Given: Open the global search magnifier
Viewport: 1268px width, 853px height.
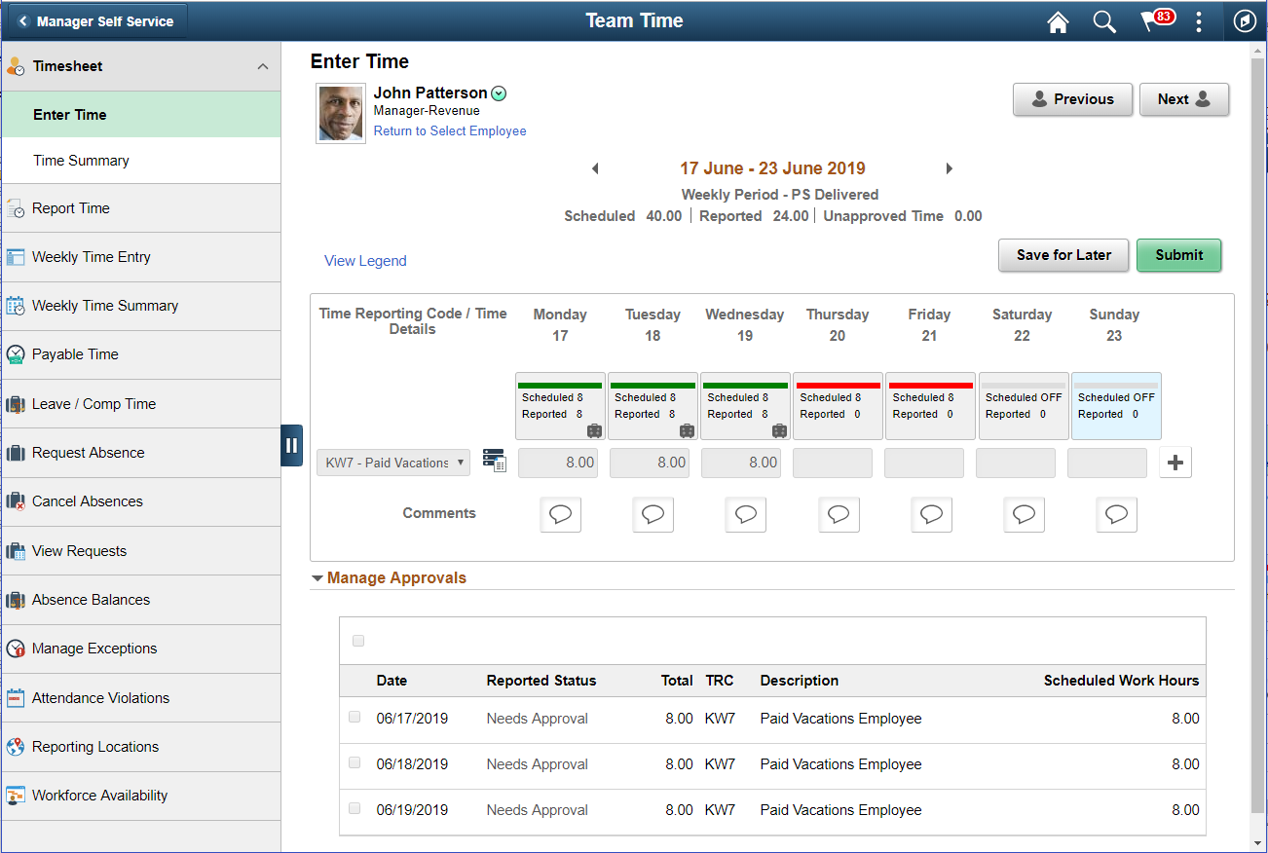Looking at the screenshot, I should [1104, 21].
